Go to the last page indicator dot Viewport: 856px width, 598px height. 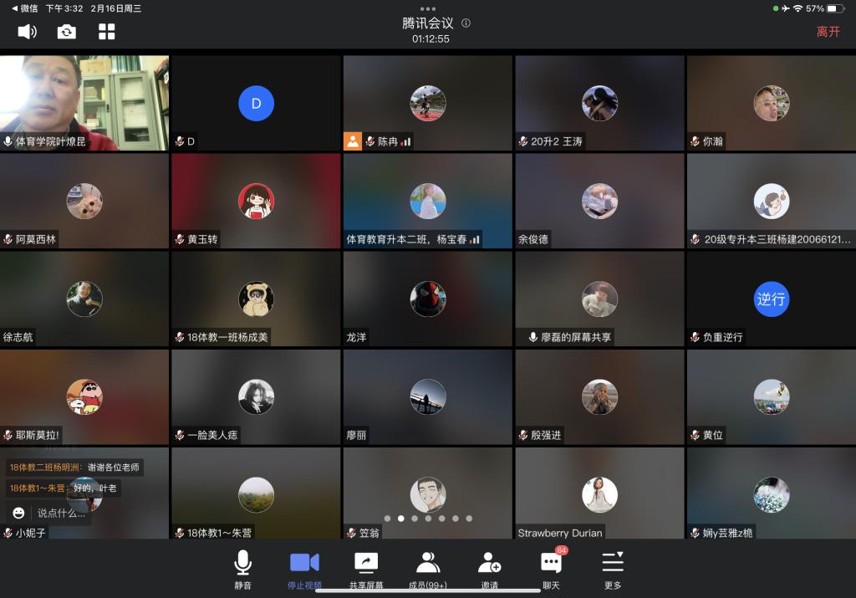click(469, 519)
